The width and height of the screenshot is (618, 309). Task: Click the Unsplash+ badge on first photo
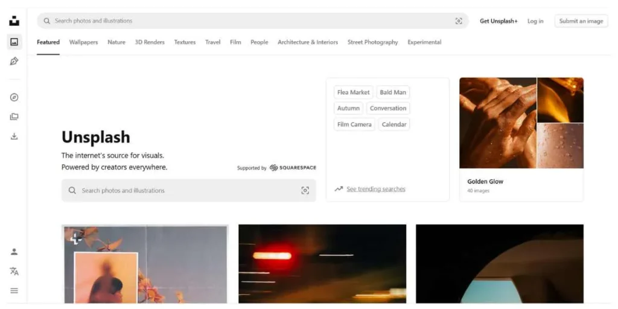(75, 238)
